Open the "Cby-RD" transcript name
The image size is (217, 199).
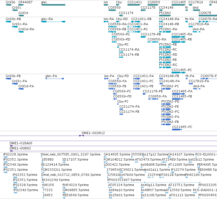[122, 19]
